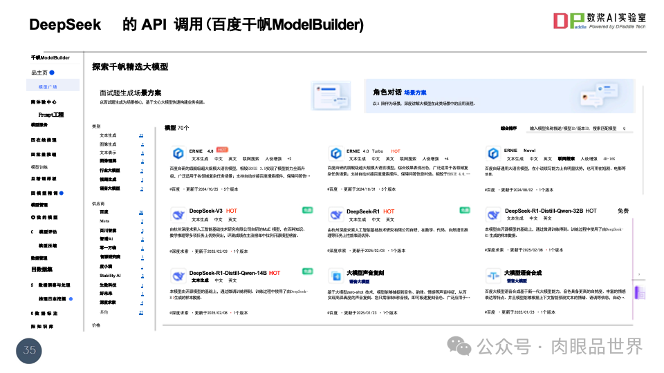
Task: Filter category by 文本生成
Action: (x=108, y=135)
